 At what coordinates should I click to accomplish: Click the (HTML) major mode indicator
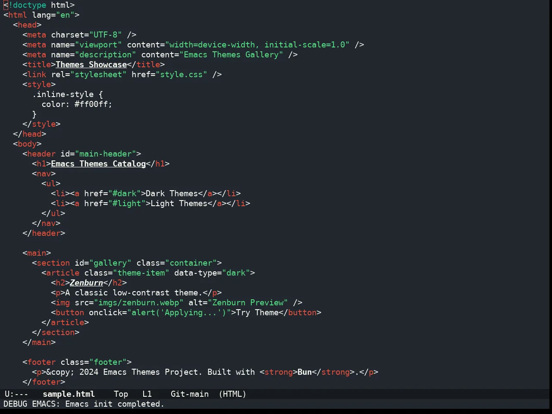point(232,394)
